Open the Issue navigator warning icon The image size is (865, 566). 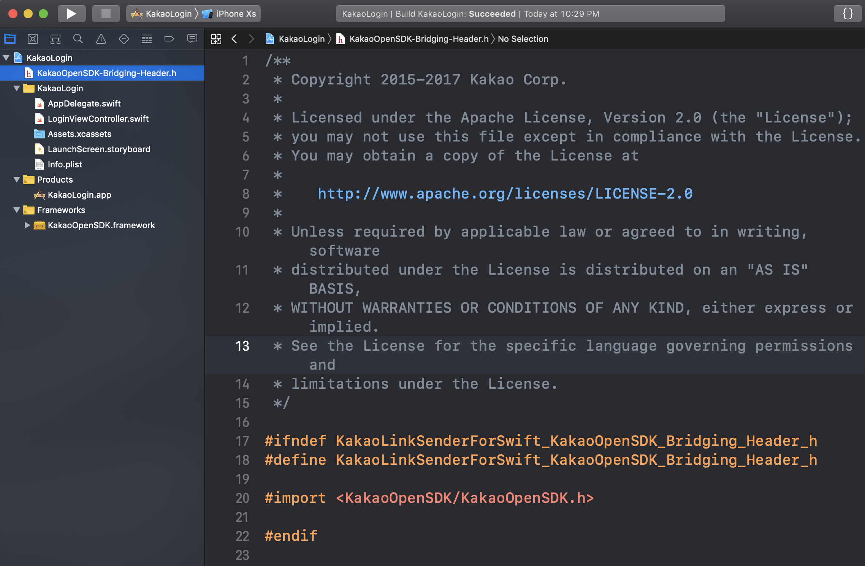tap(101, 39)
